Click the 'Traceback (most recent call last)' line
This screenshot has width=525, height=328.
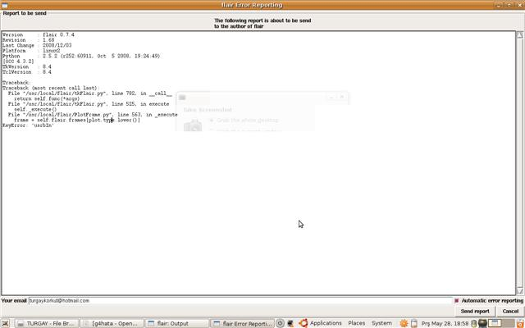point(51,88)
